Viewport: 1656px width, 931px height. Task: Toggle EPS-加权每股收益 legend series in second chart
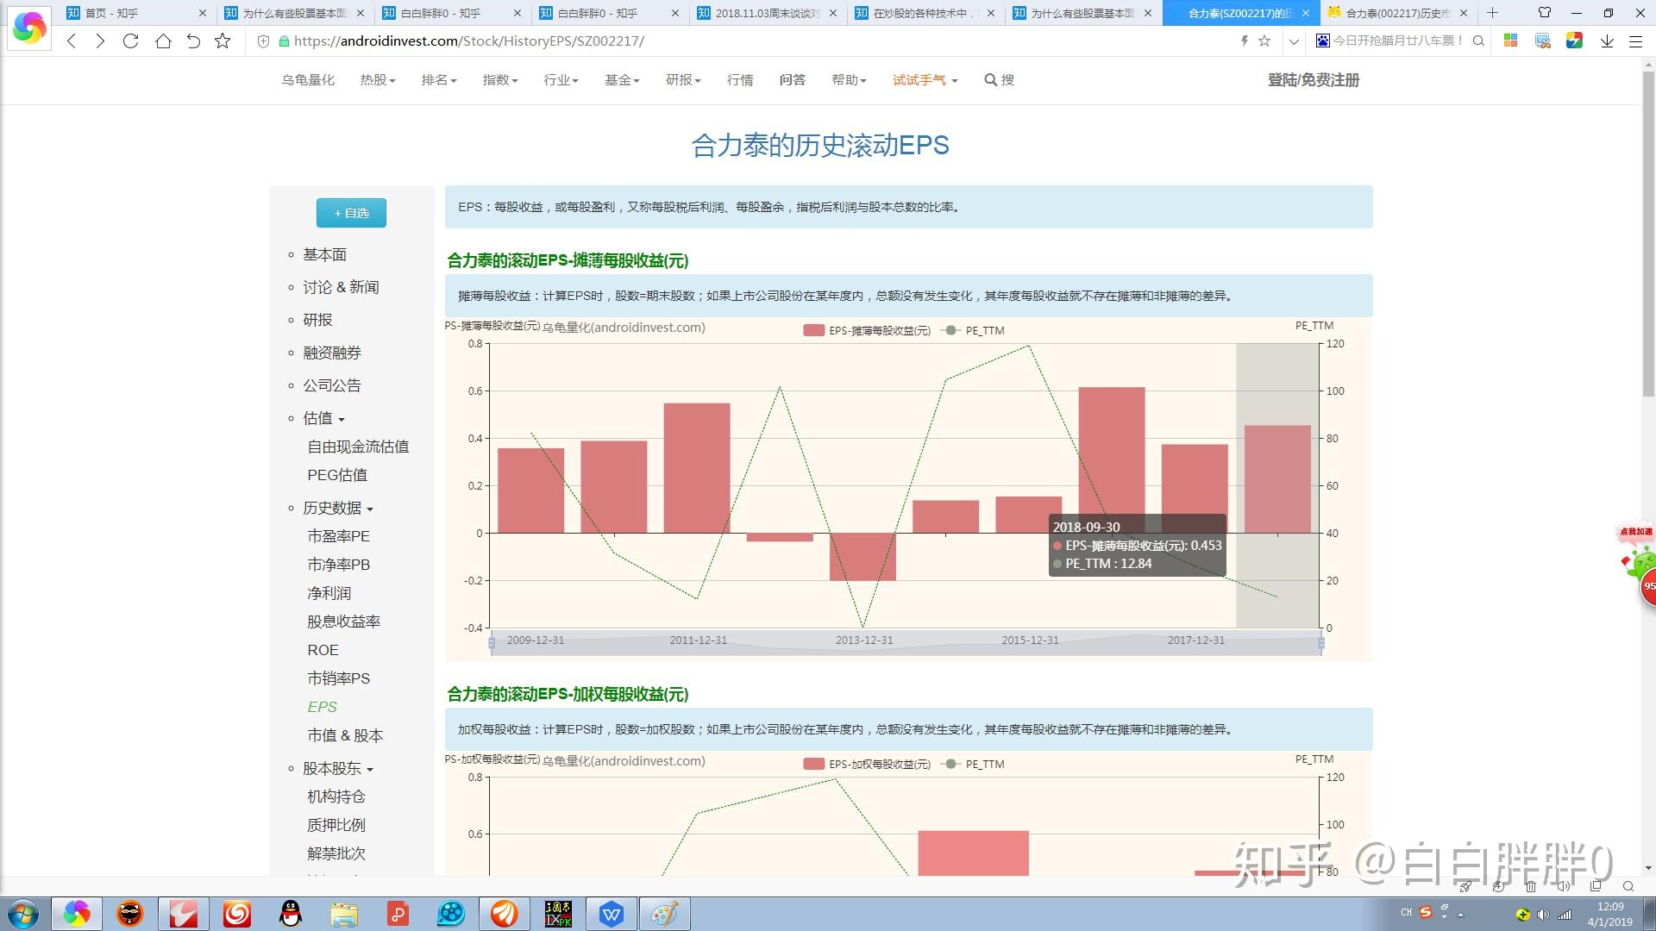(x=866, y=764)
